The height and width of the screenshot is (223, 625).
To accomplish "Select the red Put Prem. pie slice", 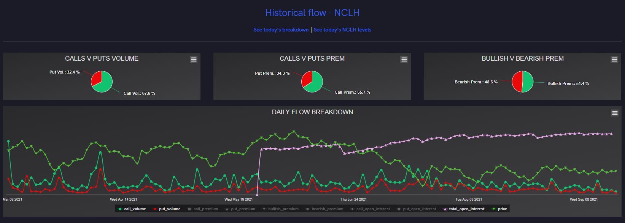I will pos(306,79).
